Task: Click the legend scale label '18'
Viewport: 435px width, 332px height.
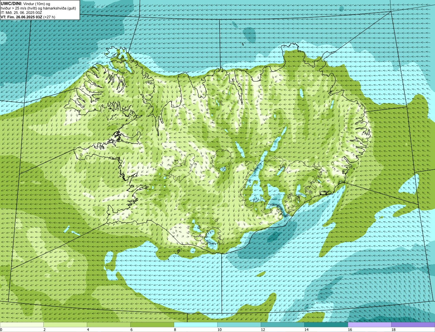Action: pos(394,330)
